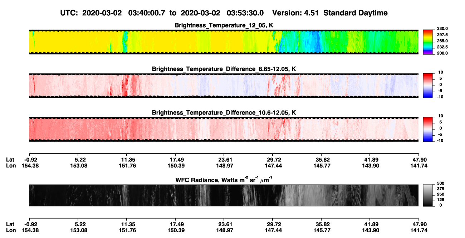Select the Brightness_Temperature_12_05 image strip

[x=224, y=42]
